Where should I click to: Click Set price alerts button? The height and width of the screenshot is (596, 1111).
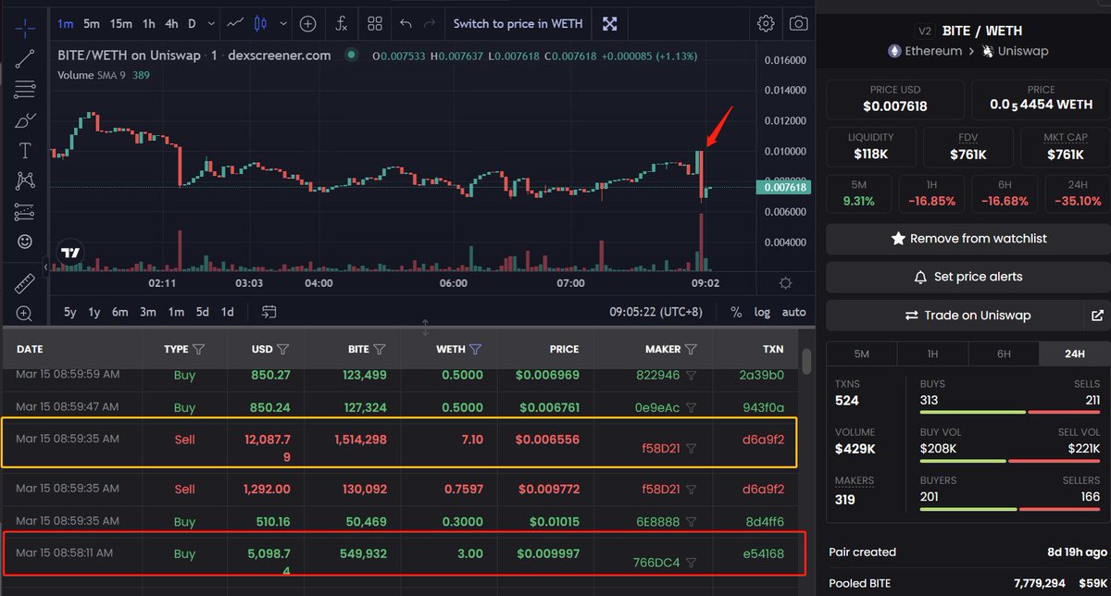pyautogui.click(x=968, y=277)
